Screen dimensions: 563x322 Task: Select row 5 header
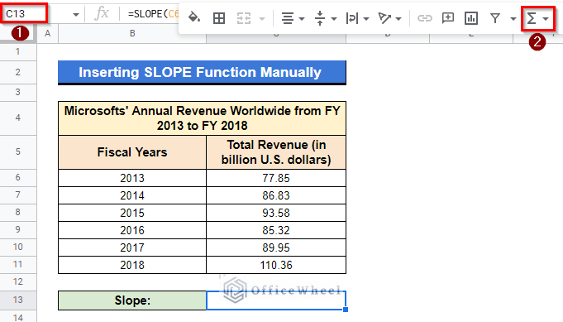click(x=18, y=151)
